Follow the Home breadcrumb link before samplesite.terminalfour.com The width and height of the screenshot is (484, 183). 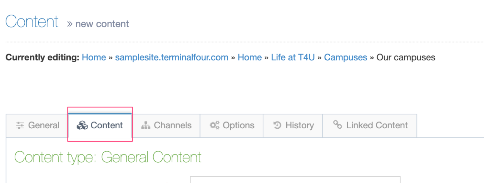94,58
